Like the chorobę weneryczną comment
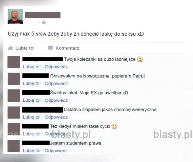This screenshot has width=193, height=162. pos(32,117)
